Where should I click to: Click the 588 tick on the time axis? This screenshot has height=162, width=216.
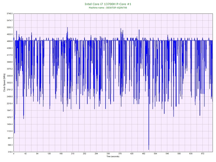tap(179, 154)
